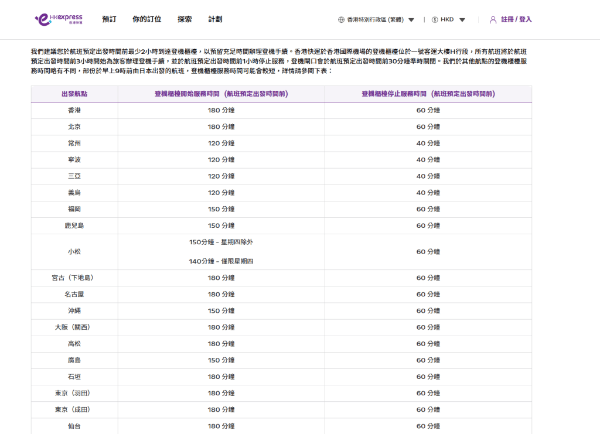Click the user profile icon
600x434 pixels.
click(x=493, y=20)
